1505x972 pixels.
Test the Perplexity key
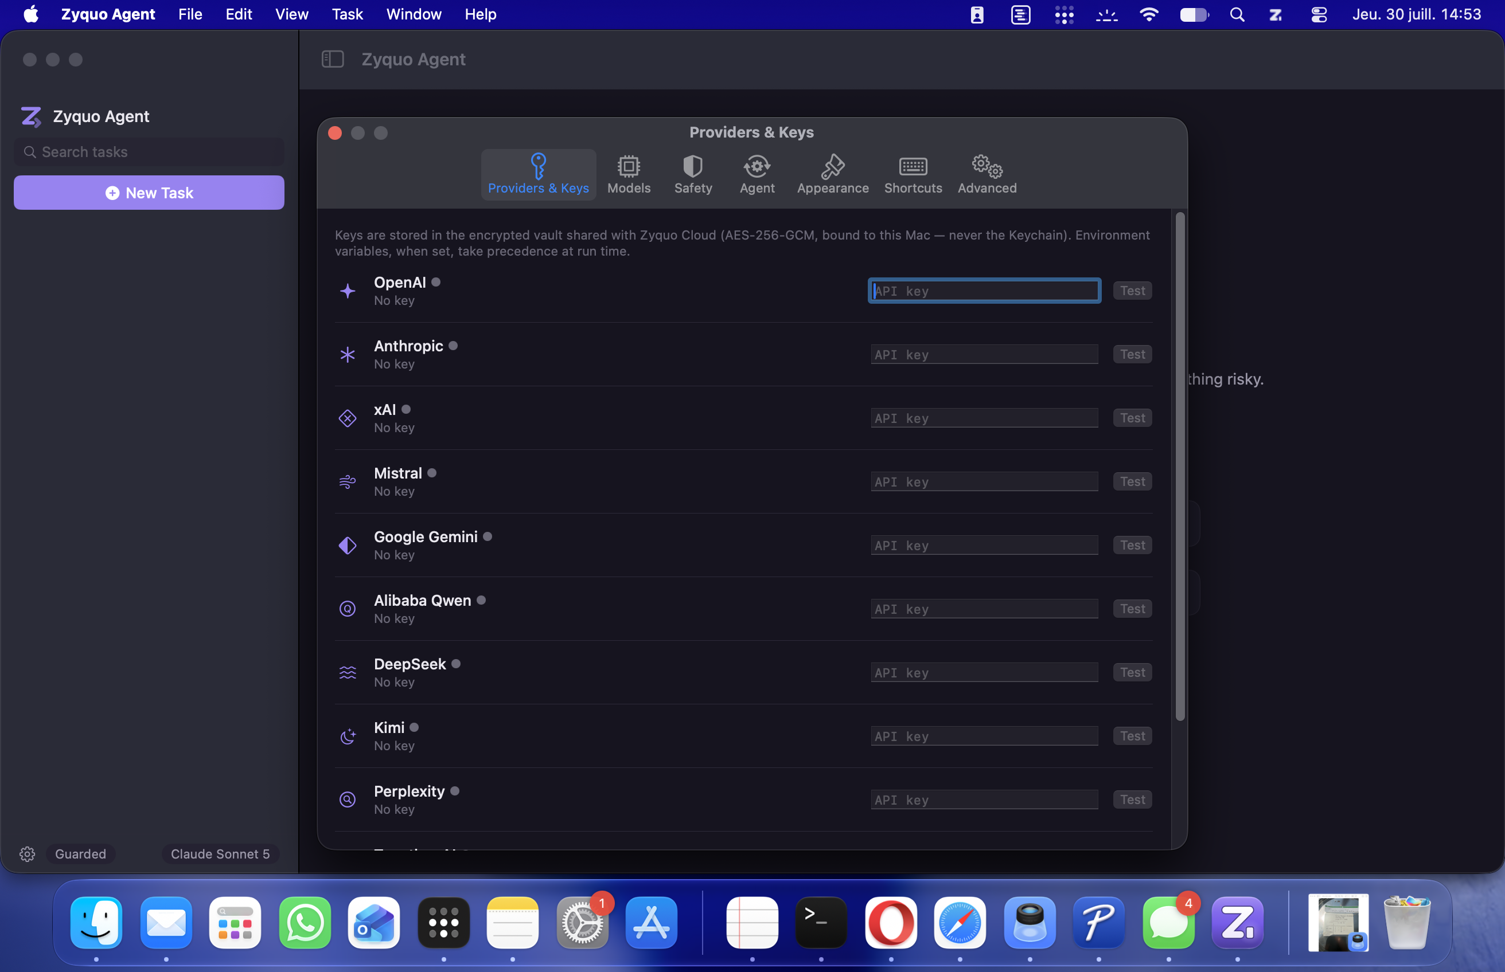point(1132,799)
